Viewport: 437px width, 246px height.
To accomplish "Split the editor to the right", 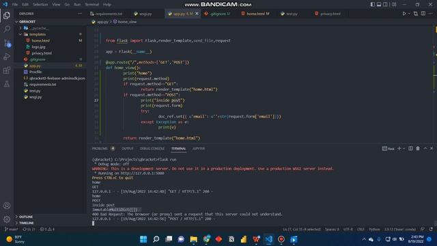I will pyautogui.click(x=423, y=14).
